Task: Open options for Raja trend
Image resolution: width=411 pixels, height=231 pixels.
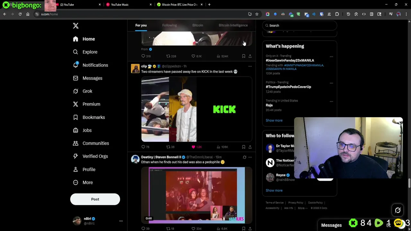Action: [x=331, y=101]
